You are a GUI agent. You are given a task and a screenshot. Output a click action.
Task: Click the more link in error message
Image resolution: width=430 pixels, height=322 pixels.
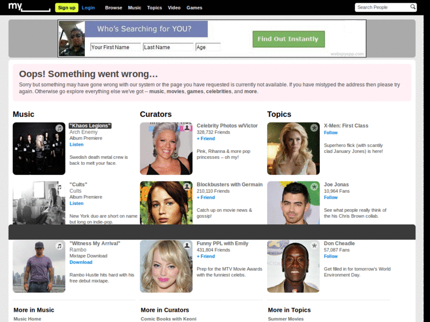[x=250, y=91]
